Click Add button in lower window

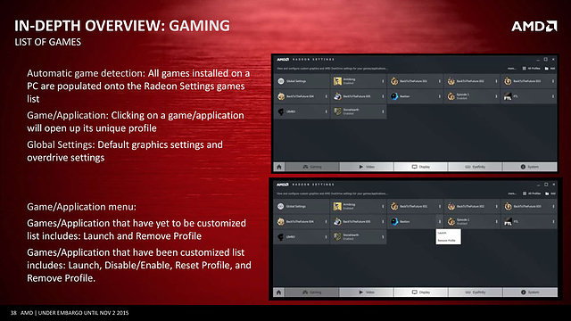(550, 193)
